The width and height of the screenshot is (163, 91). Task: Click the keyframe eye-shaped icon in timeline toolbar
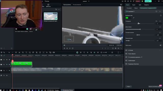[x=54, y=52]
